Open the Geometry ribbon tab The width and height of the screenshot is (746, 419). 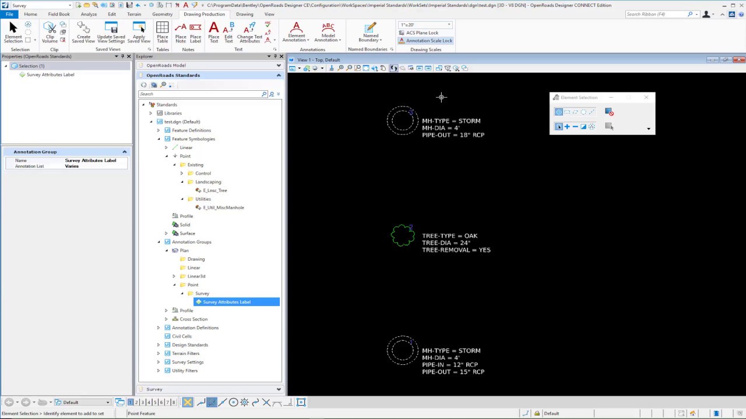tap(162, 14)
